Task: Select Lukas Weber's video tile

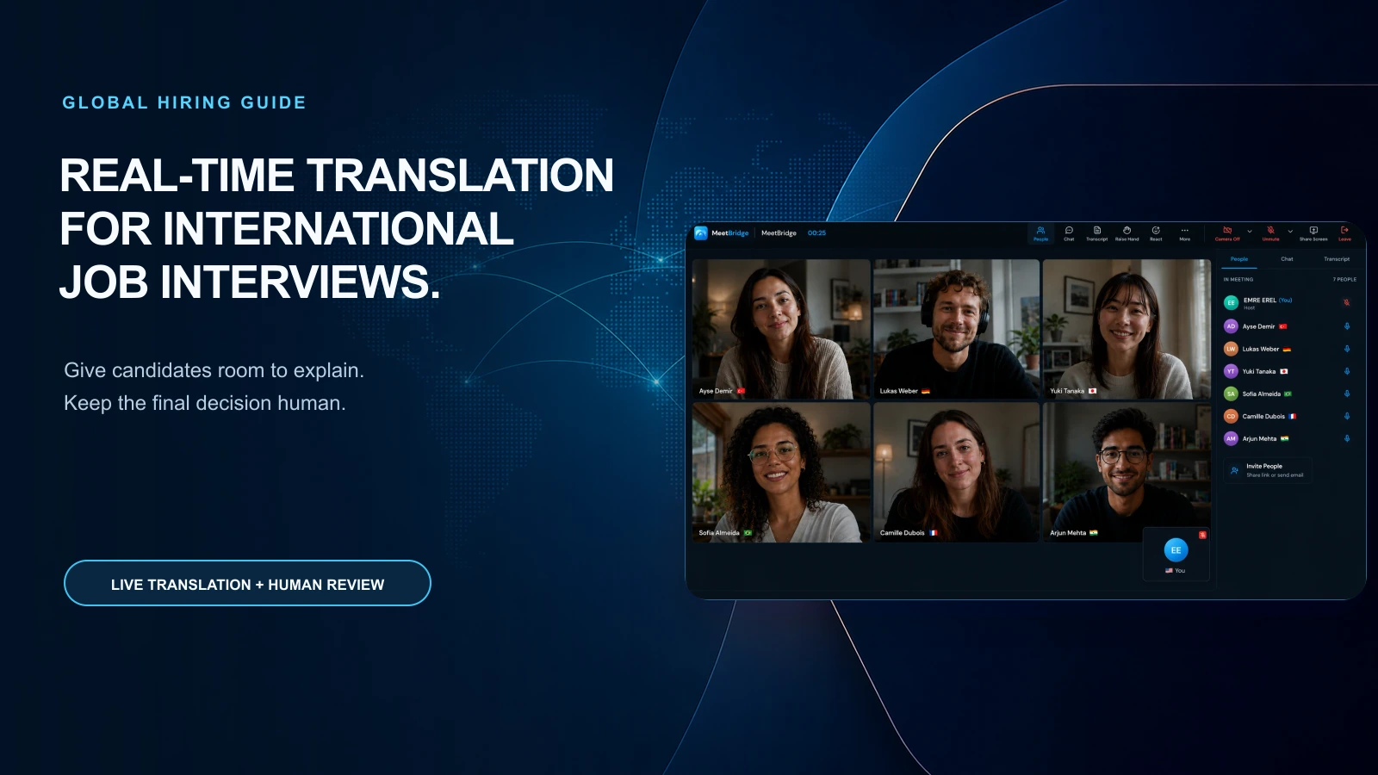Action: pyautogui.click(x=957, y=329)
